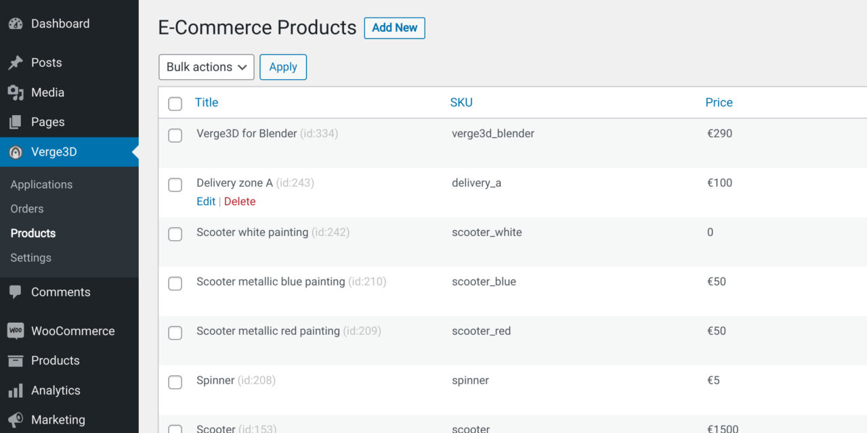Sort by SKU column header
This screenshot has height=433, width=867.
pyautogui.click(x=461, y=103)
